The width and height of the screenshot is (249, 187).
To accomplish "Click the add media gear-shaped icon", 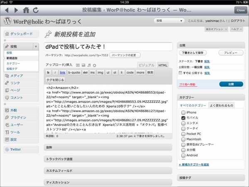I will [95, 65].
